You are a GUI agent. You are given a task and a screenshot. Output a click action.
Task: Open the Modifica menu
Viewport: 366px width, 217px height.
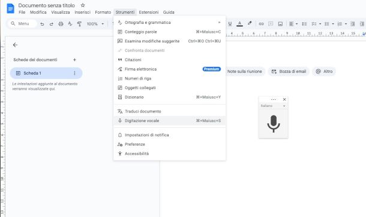pos(38,12)
